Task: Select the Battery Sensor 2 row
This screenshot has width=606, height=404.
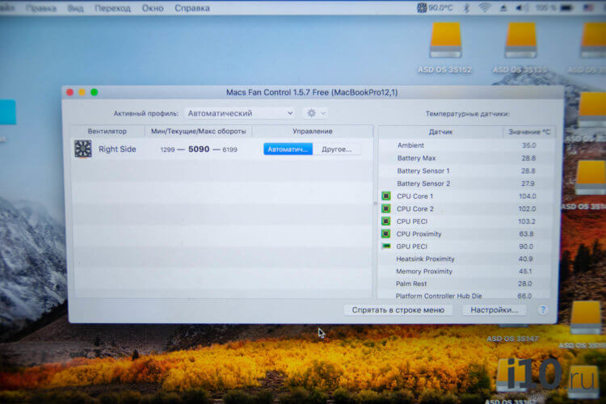Action: 467,183
